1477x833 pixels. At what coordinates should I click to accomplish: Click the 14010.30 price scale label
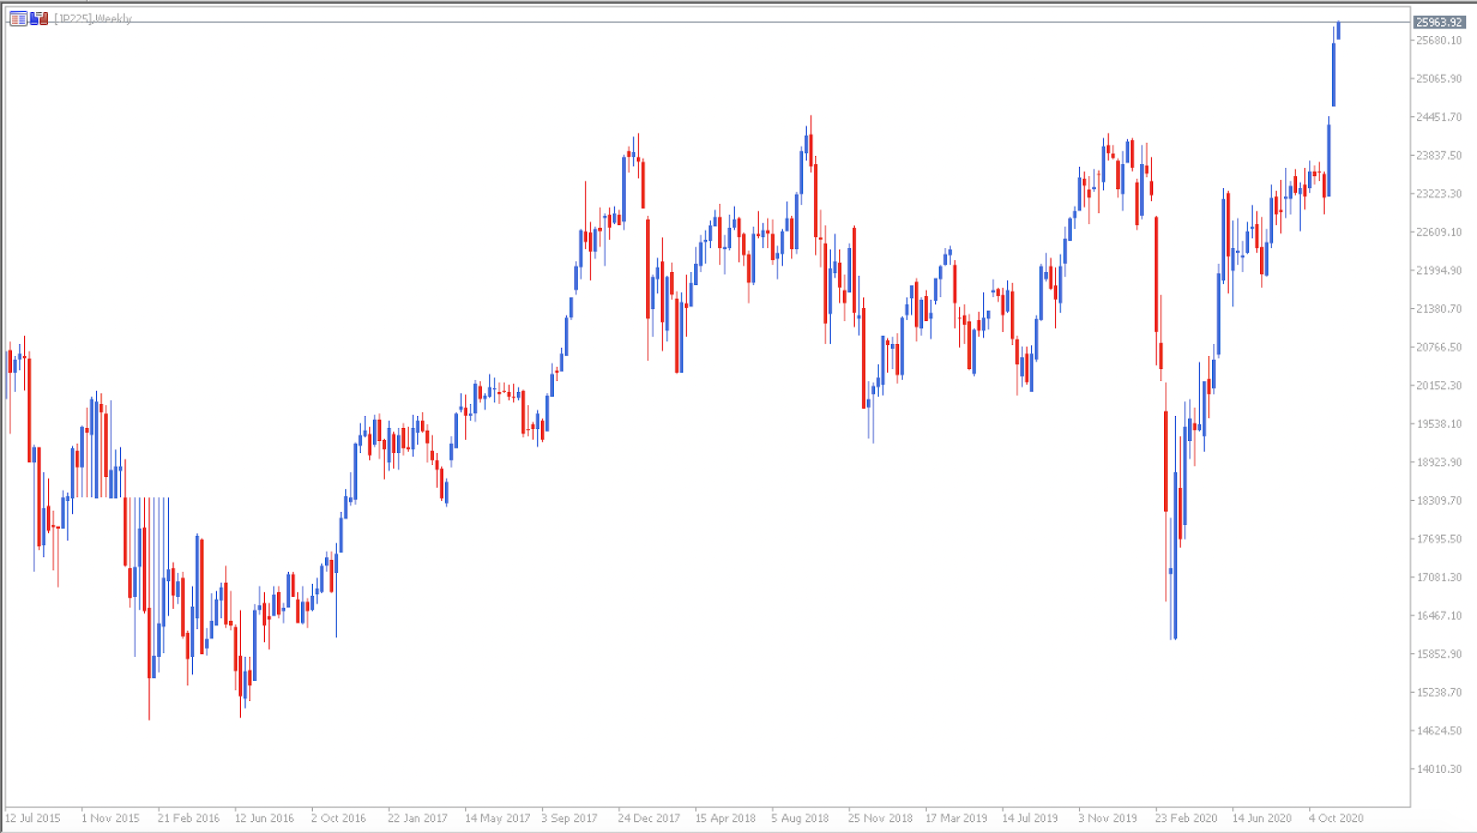[1439, 769]
